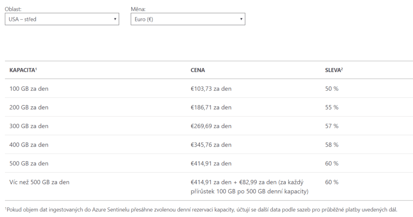Click the 50 % discount value

pyautogui.click(x=332, y=88)
